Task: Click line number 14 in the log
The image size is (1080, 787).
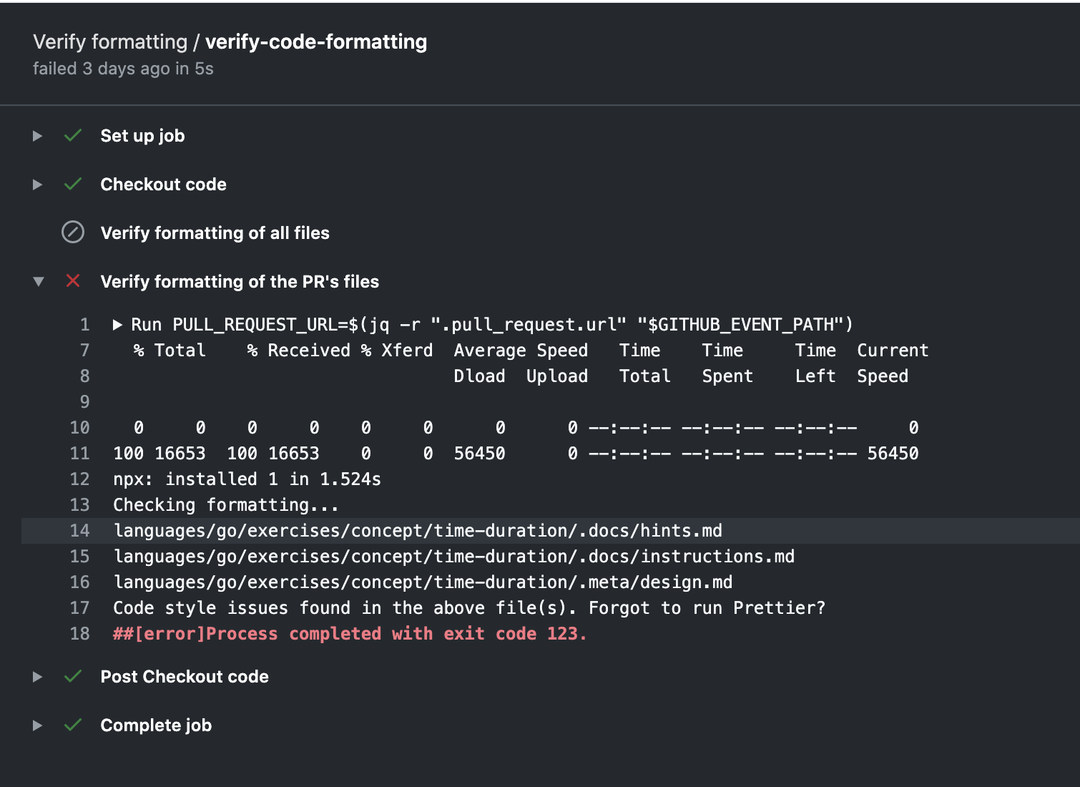Action: pyautogui.click(x=79, y=530)
